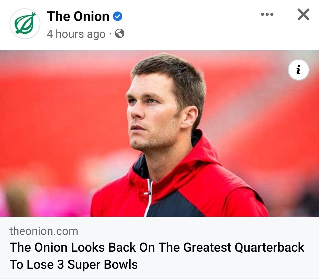This screenshot has height=280, width=319.
Task: Close the post with the X
Action: click(x=303, y=14)
